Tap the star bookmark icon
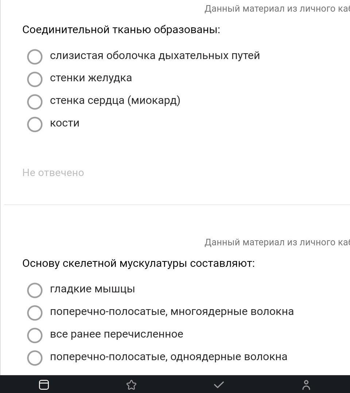This screenshot has height=393, width=350. 131,385
